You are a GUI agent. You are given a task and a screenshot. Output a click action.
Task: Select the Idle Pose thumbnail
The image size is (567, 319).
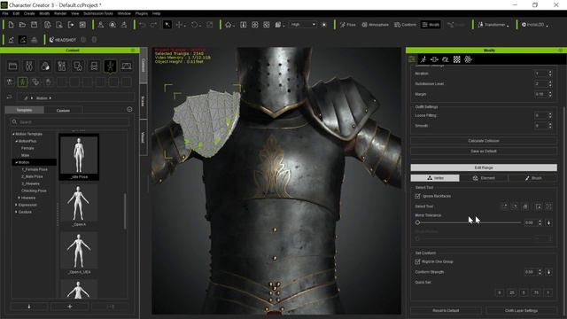click(x=79, y=157)
